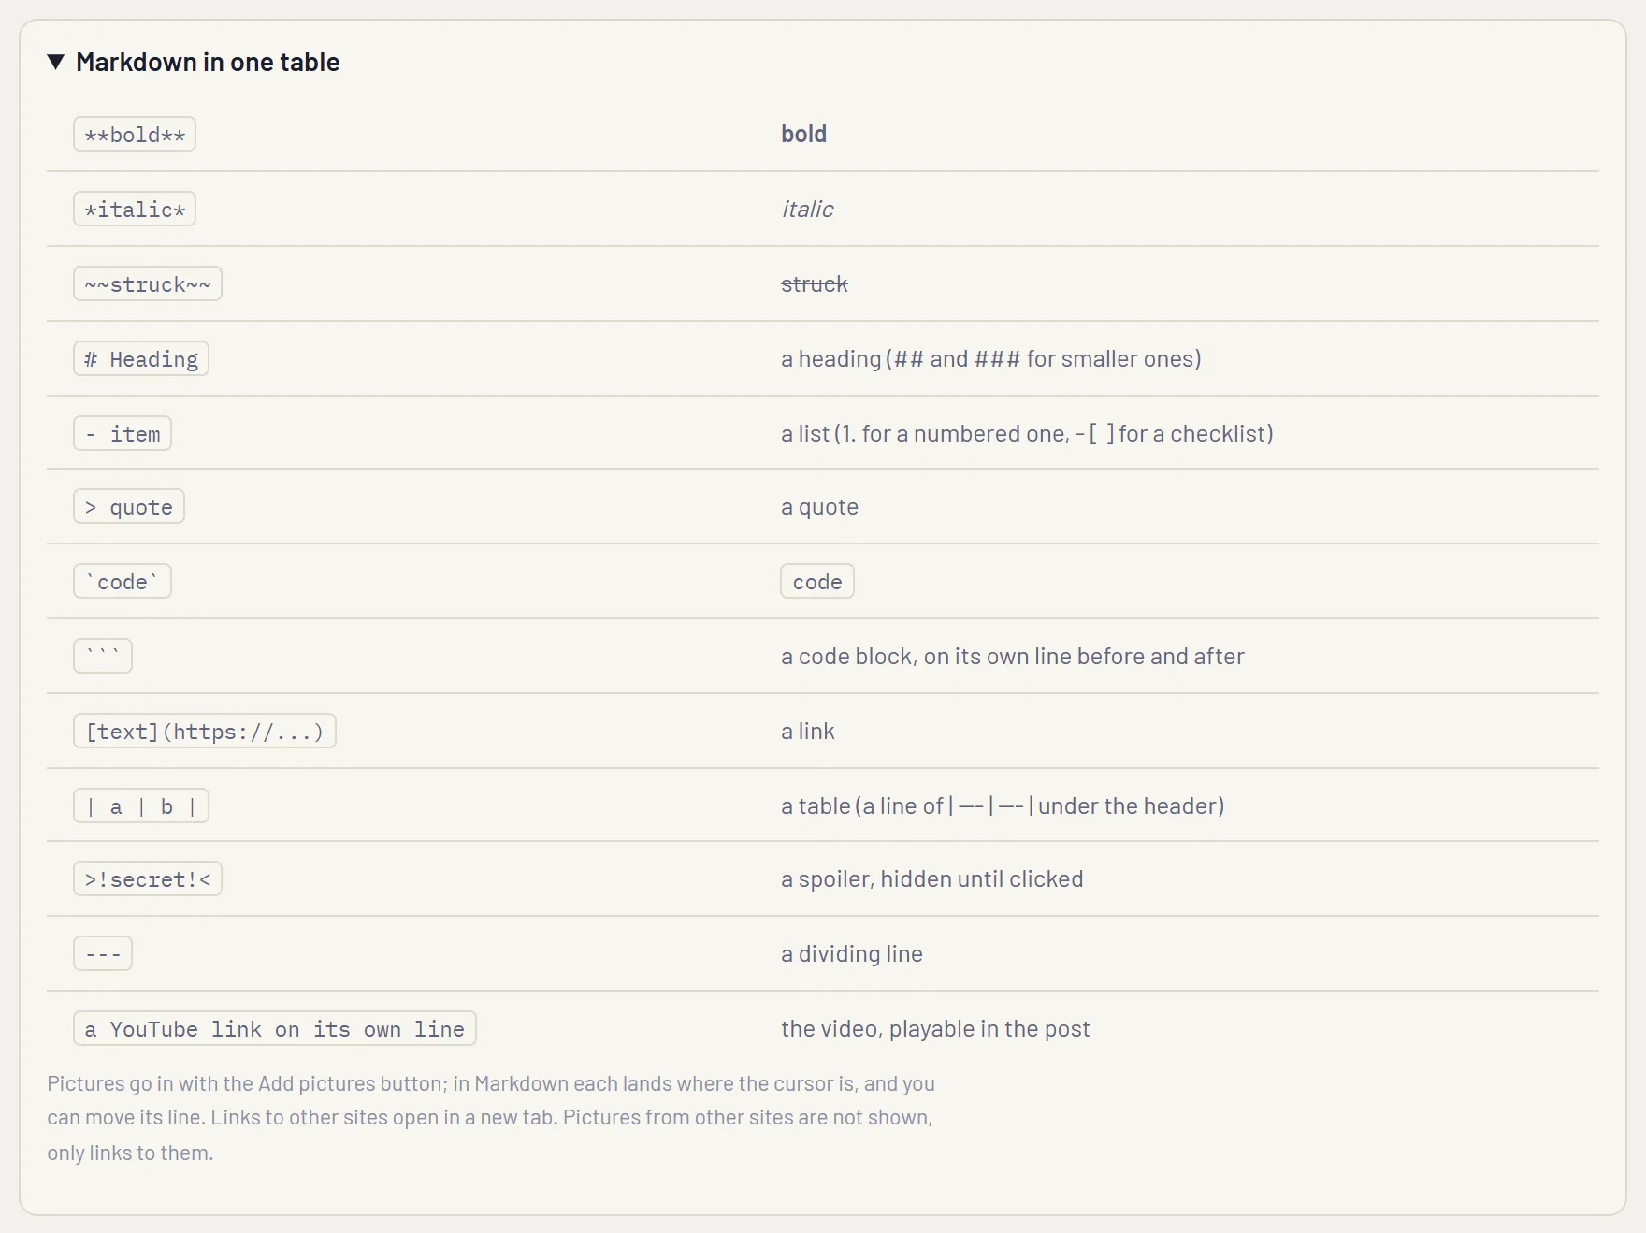Select the **bold** code snippet
1646x1233 pixels.
(x=135, y=134)
